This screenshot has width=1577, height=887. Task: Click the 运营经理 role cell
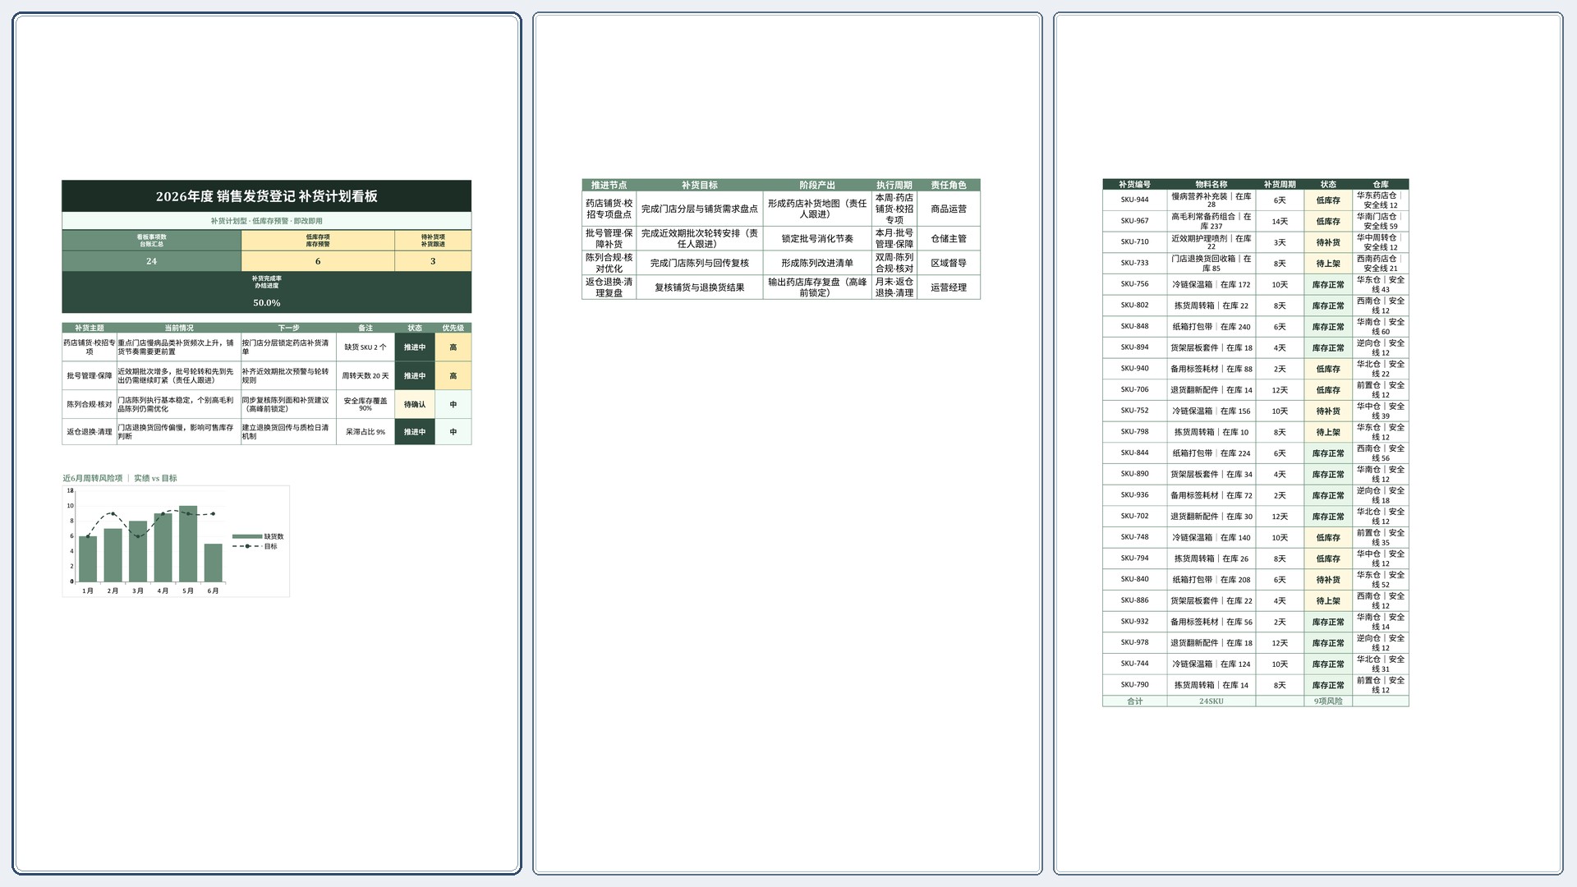click(949, 287)
